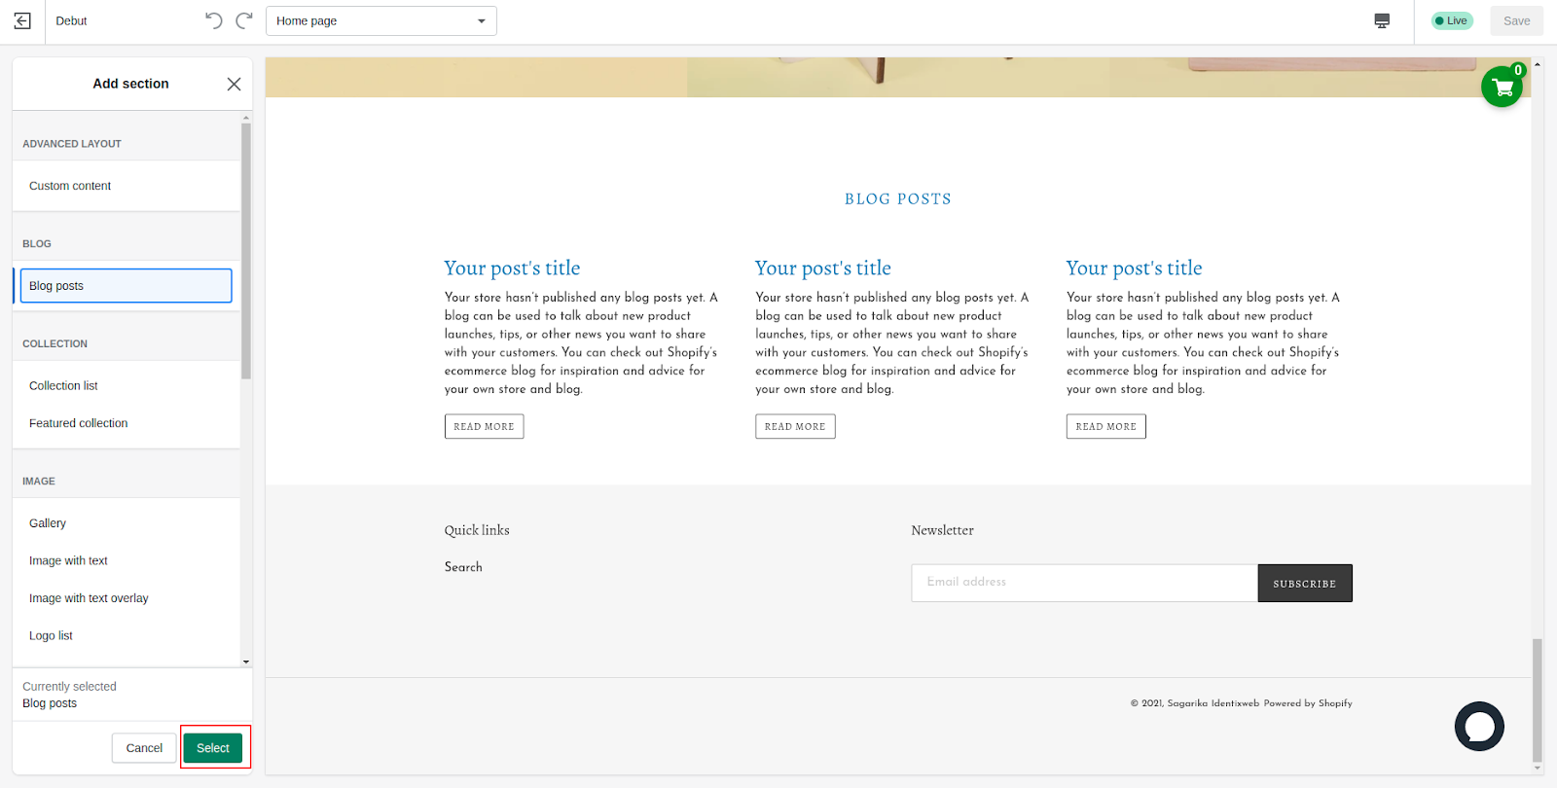Image resolution: width=1557 pixels, height=788 pixels.
Task: Choose Image with text section
Action: click(x=126, y=560)
